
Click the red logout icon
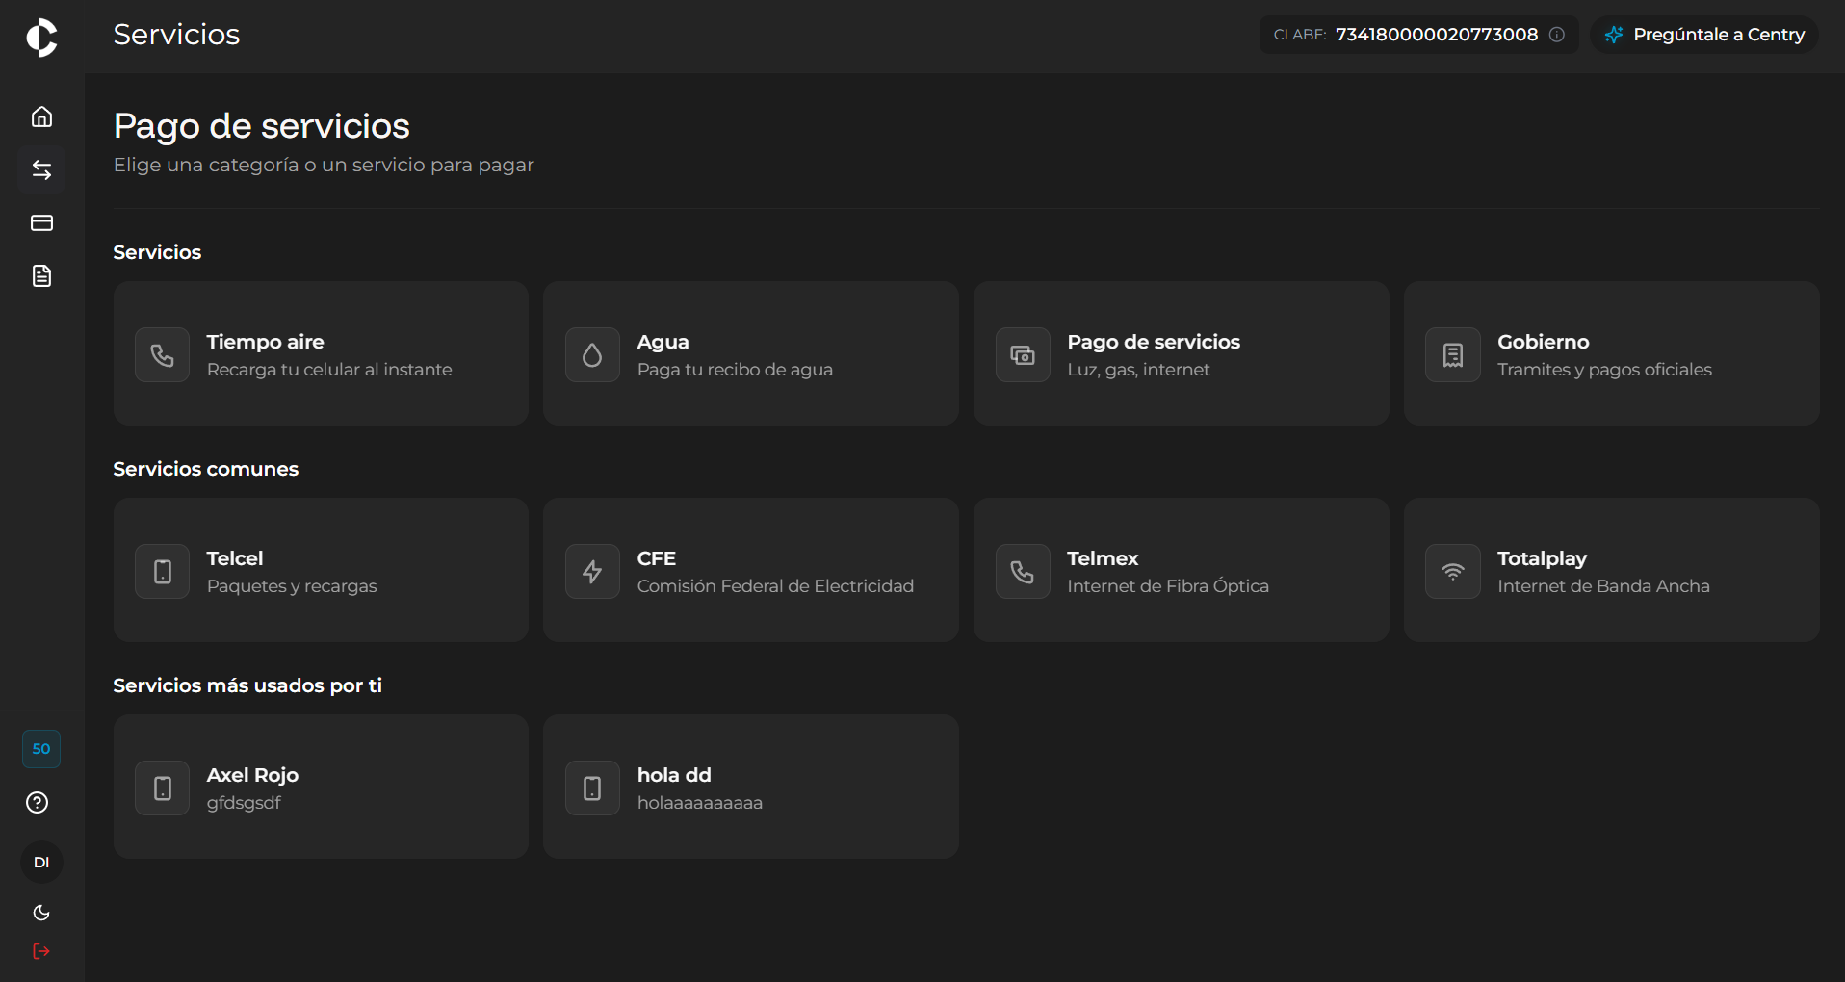pos(41,951)
